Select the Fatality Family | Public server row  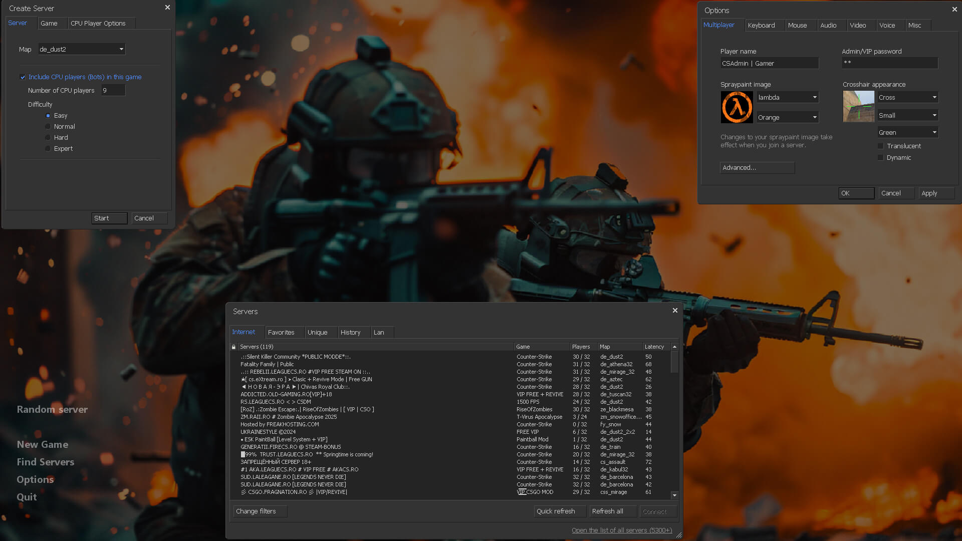tap(450, 365)
